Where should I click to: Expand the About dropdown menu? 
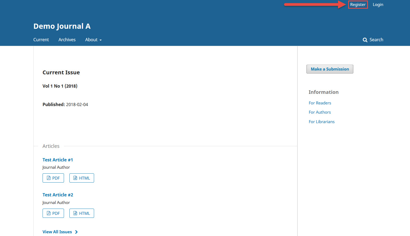coord(93,40)
